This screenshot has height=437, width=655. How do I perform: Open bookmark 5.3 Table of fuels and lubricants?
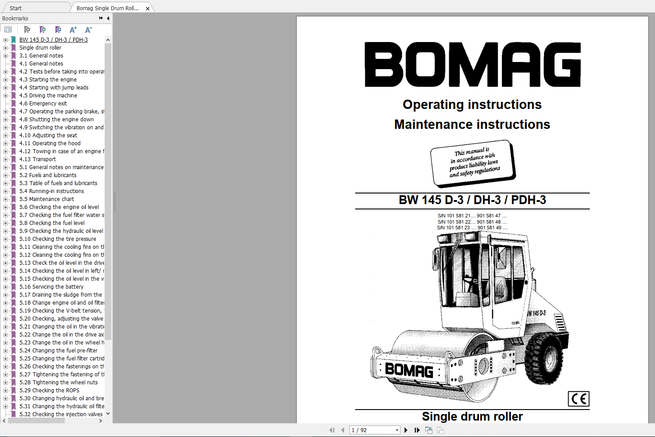click(58, 183)
